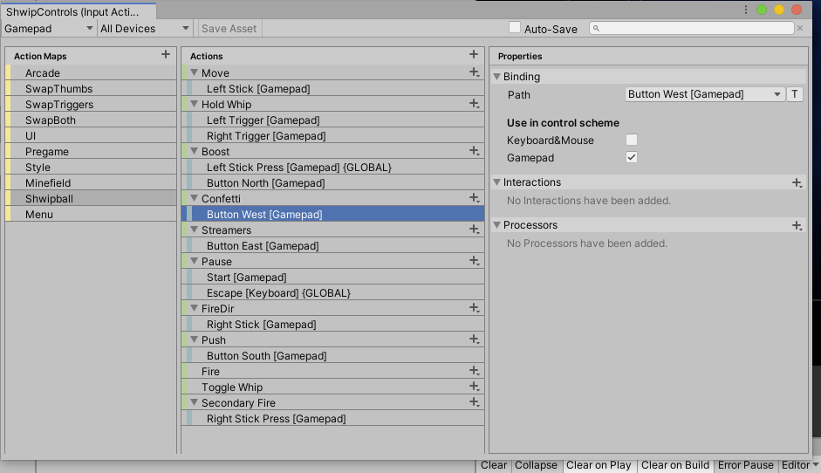Check Keyboard&Mouse control scheme
The height and width of the screenshot is (473, 821).
[632, 140]
